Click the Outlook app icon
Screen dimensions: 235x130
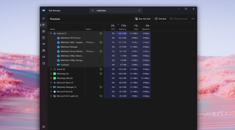(55, 33)
